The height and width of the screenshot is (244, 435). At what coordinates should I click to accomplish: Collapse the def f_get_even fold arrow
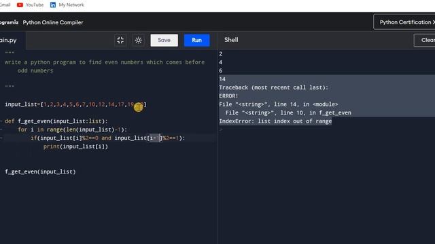click(1, 121)
